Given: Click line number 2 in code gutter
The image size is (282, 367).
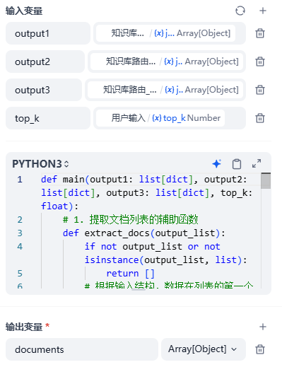Looking at the screenshot, I should (20, 220).
